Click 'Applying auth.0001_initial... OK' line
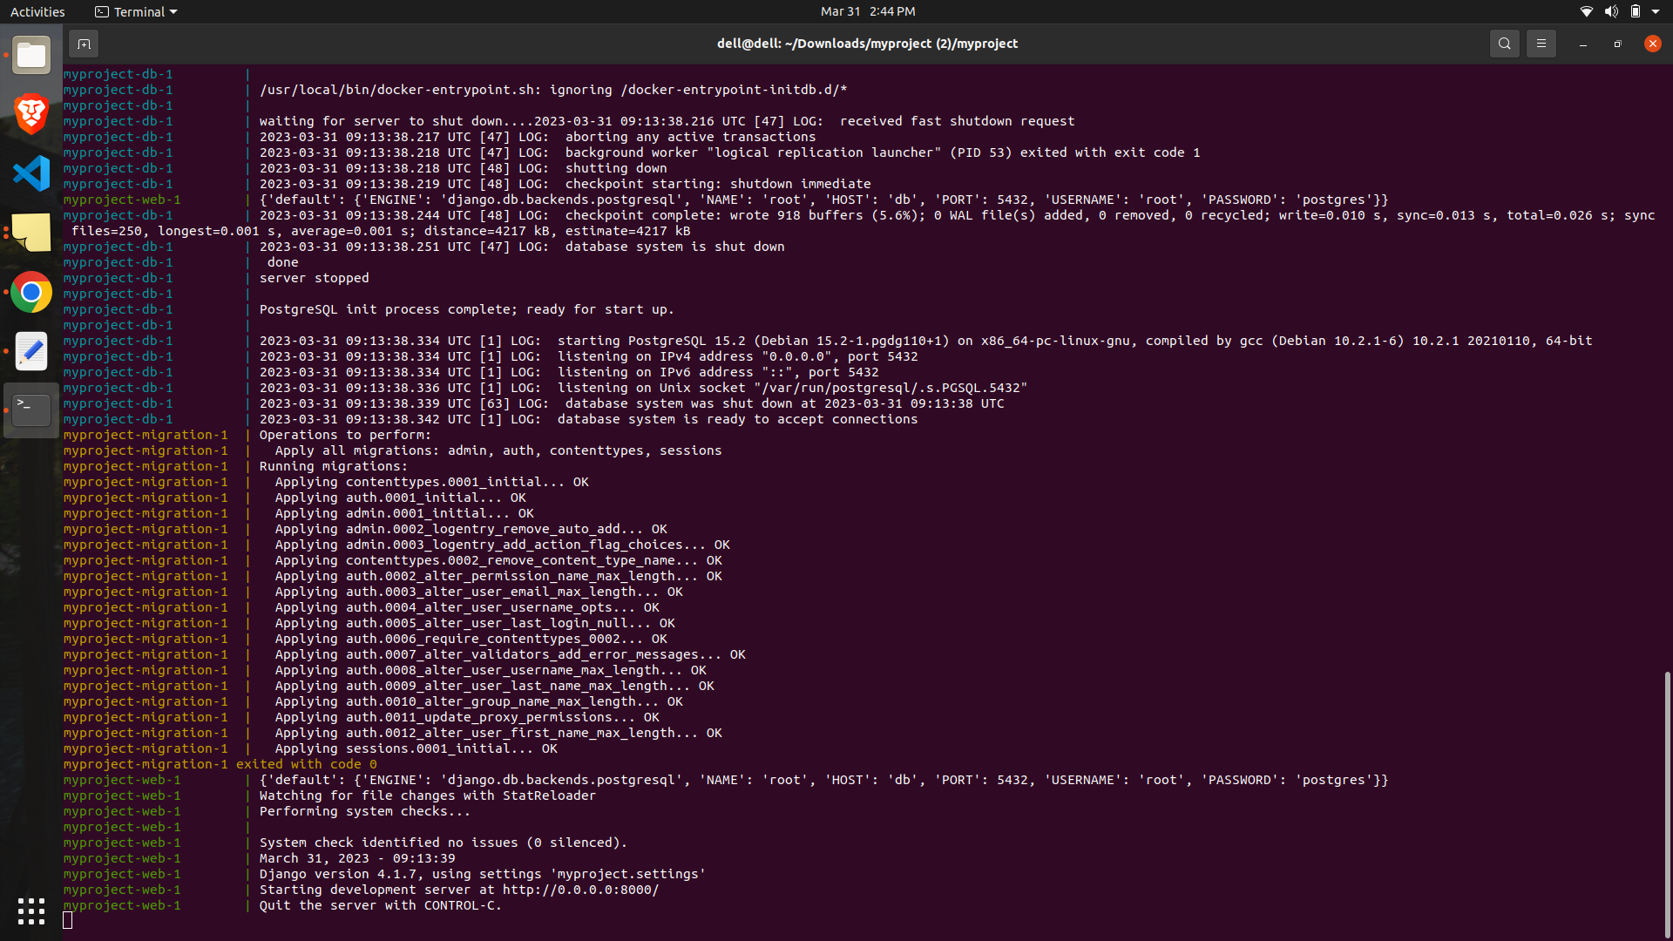 (401, 498)
